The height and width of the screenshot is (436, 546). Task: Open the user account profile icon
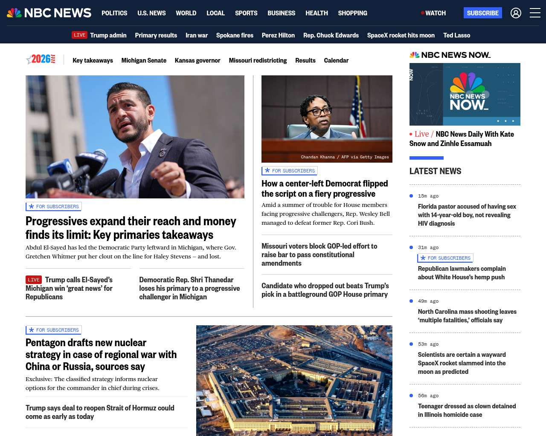(x=516, y=13)
